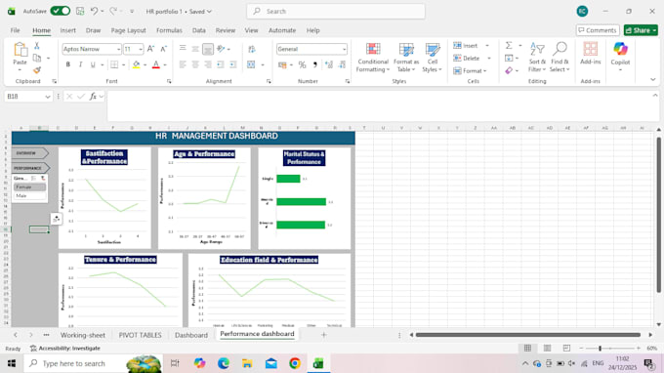
Task: Open the Review ribbon tab
Action: click(x=225, y=30)
